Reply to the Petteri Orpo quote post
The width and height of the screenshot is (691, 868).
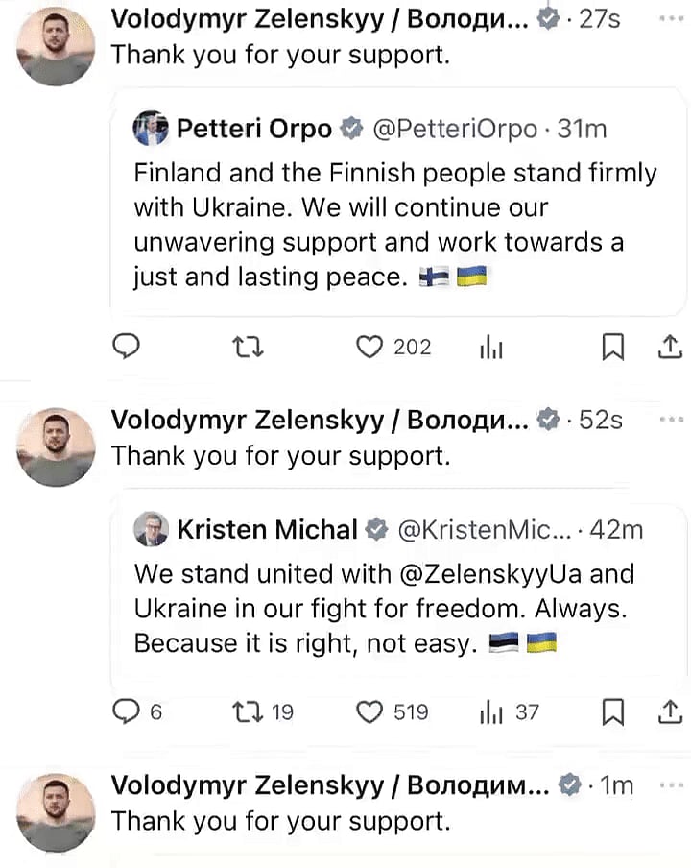127,348
